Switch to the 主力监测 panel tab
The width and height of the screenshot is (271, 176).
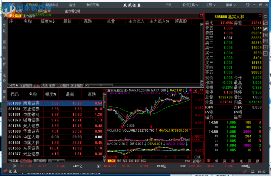29,16
